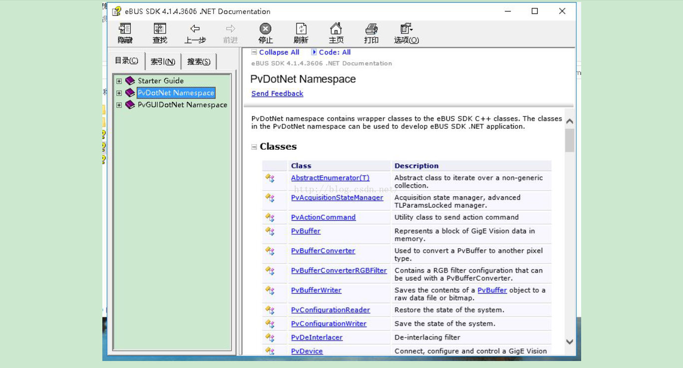The height and width of the screenshot is (368, 683).
Task: Click the class icon beside PvConfigurationReader
Action: pos(270,310)
